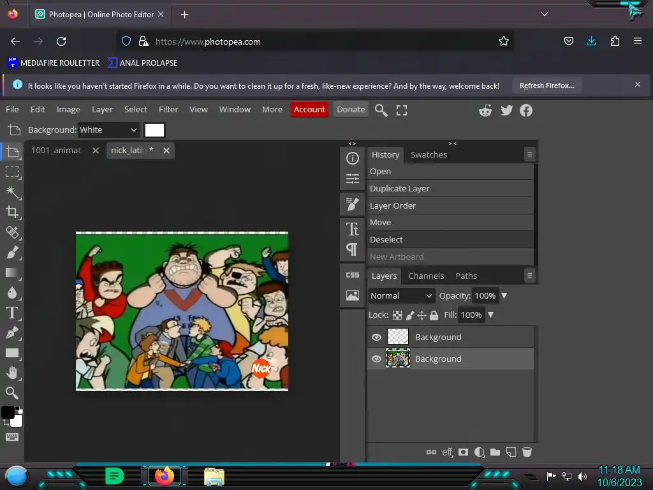
Task: Switch to the Swatches tab
Action: [429, 154]
